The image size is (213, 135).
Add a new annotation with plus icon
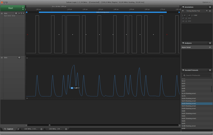pyautogui.click(x=210, y=7)
